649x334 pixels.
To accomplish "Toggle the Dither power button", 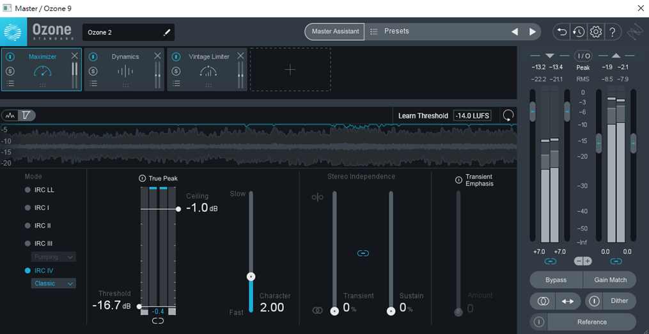I will 595,301.
